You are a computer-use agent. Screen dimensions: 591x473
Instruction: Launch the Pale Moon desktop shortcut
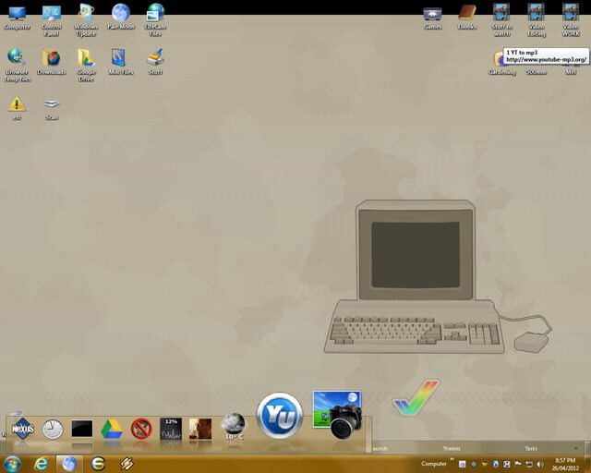tap(121, 17)
